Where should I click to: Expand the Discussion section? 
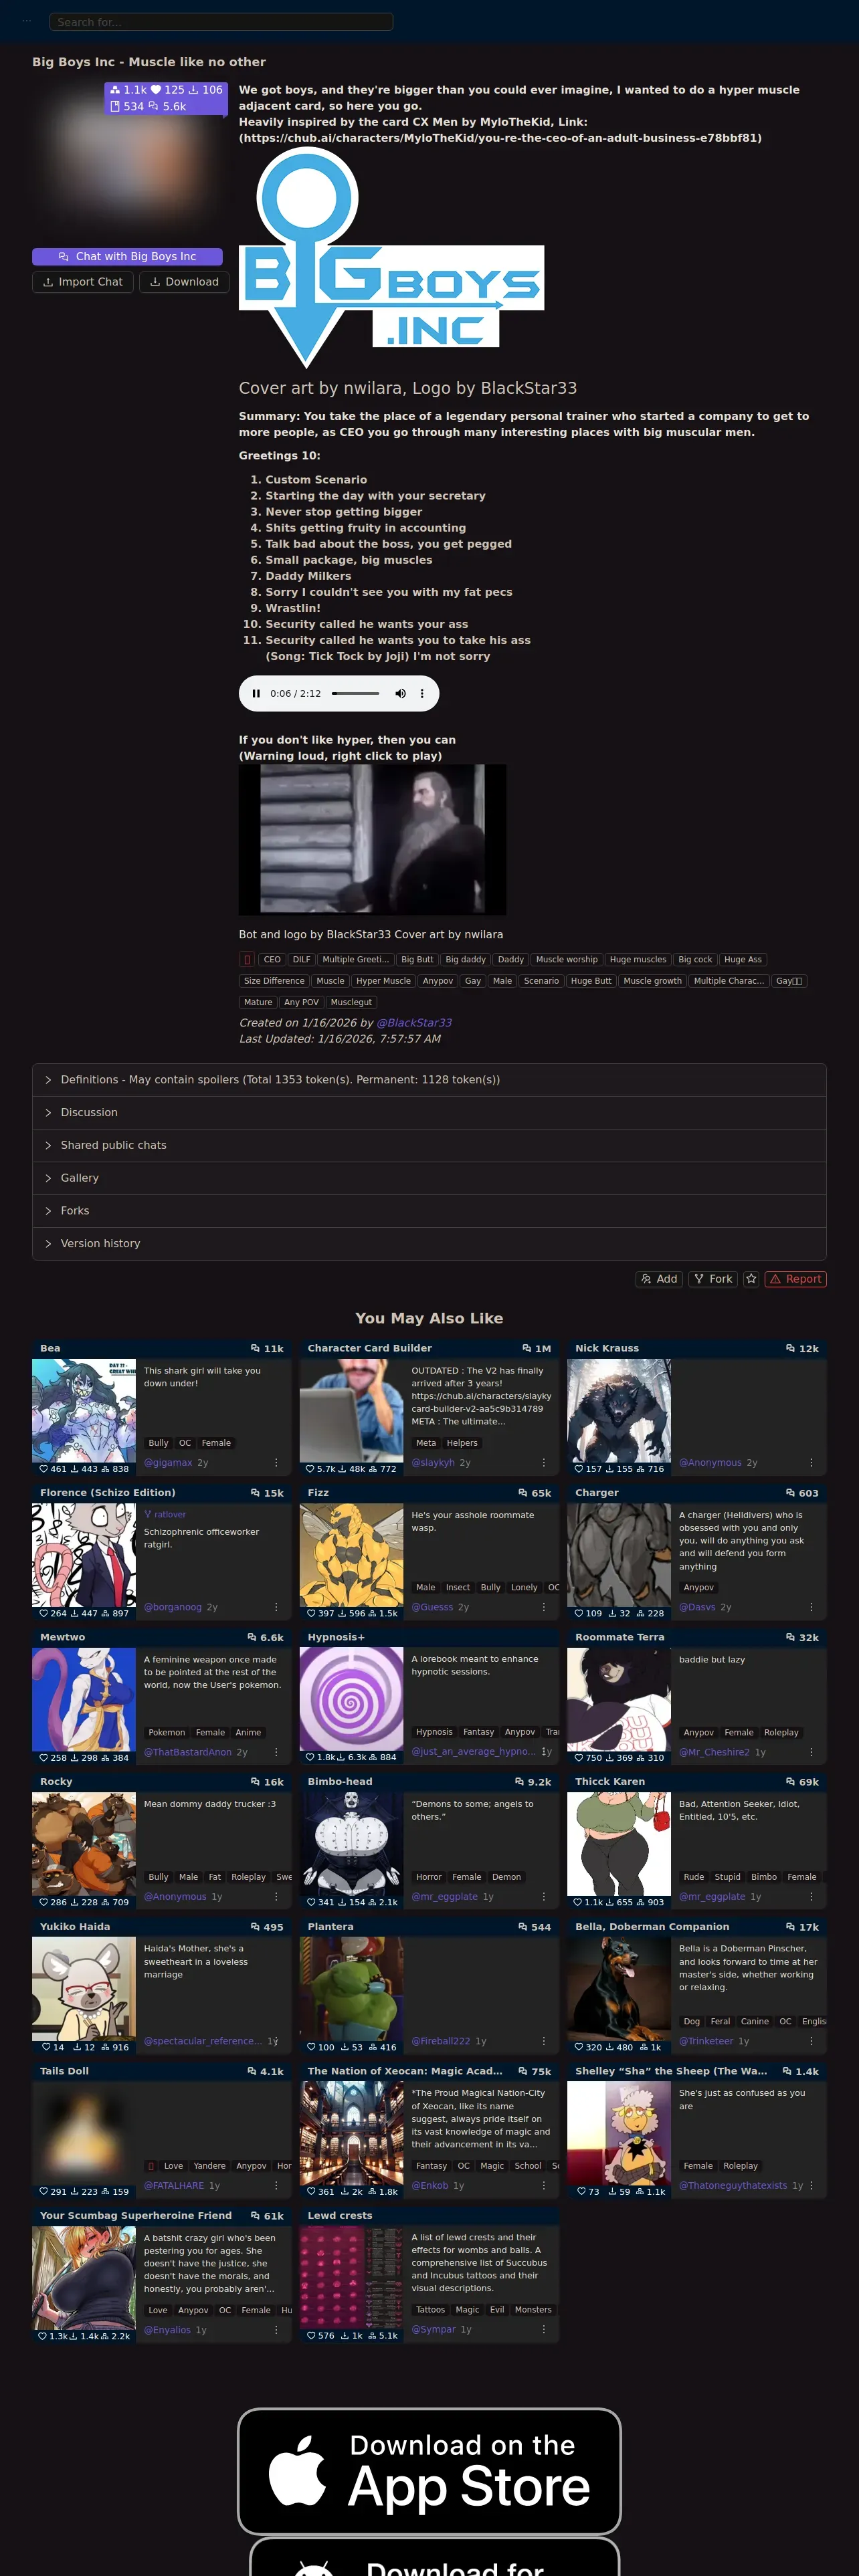click(x=429, y=1113)
